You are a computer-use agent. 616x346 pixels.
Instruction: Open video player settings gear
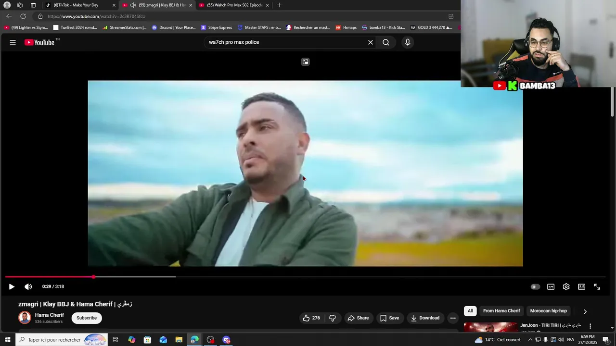click(566, 286)
